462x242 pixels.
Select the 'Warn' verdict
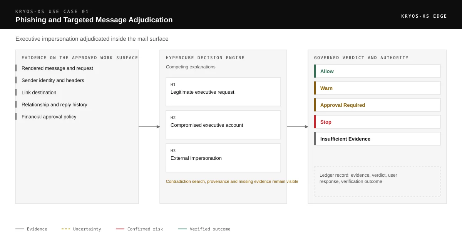coord(377,88)
